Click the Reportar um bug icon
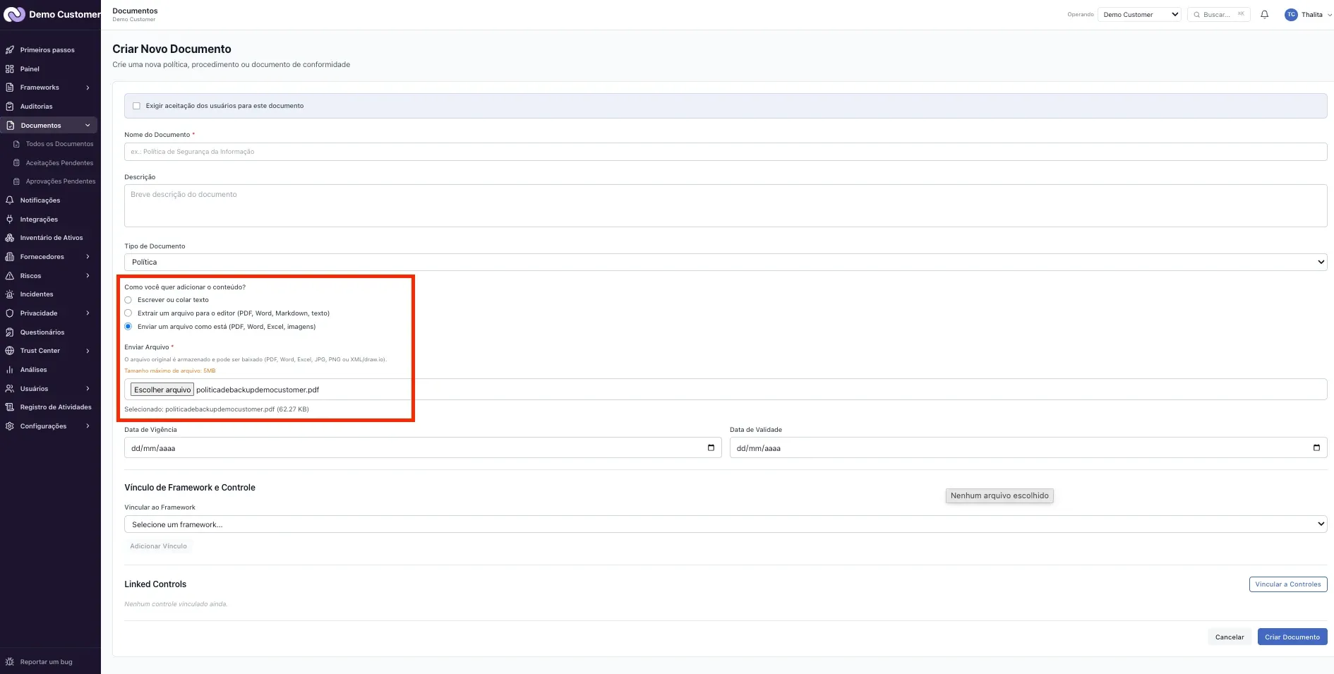 pyautogui.click(x=10, y=662)
